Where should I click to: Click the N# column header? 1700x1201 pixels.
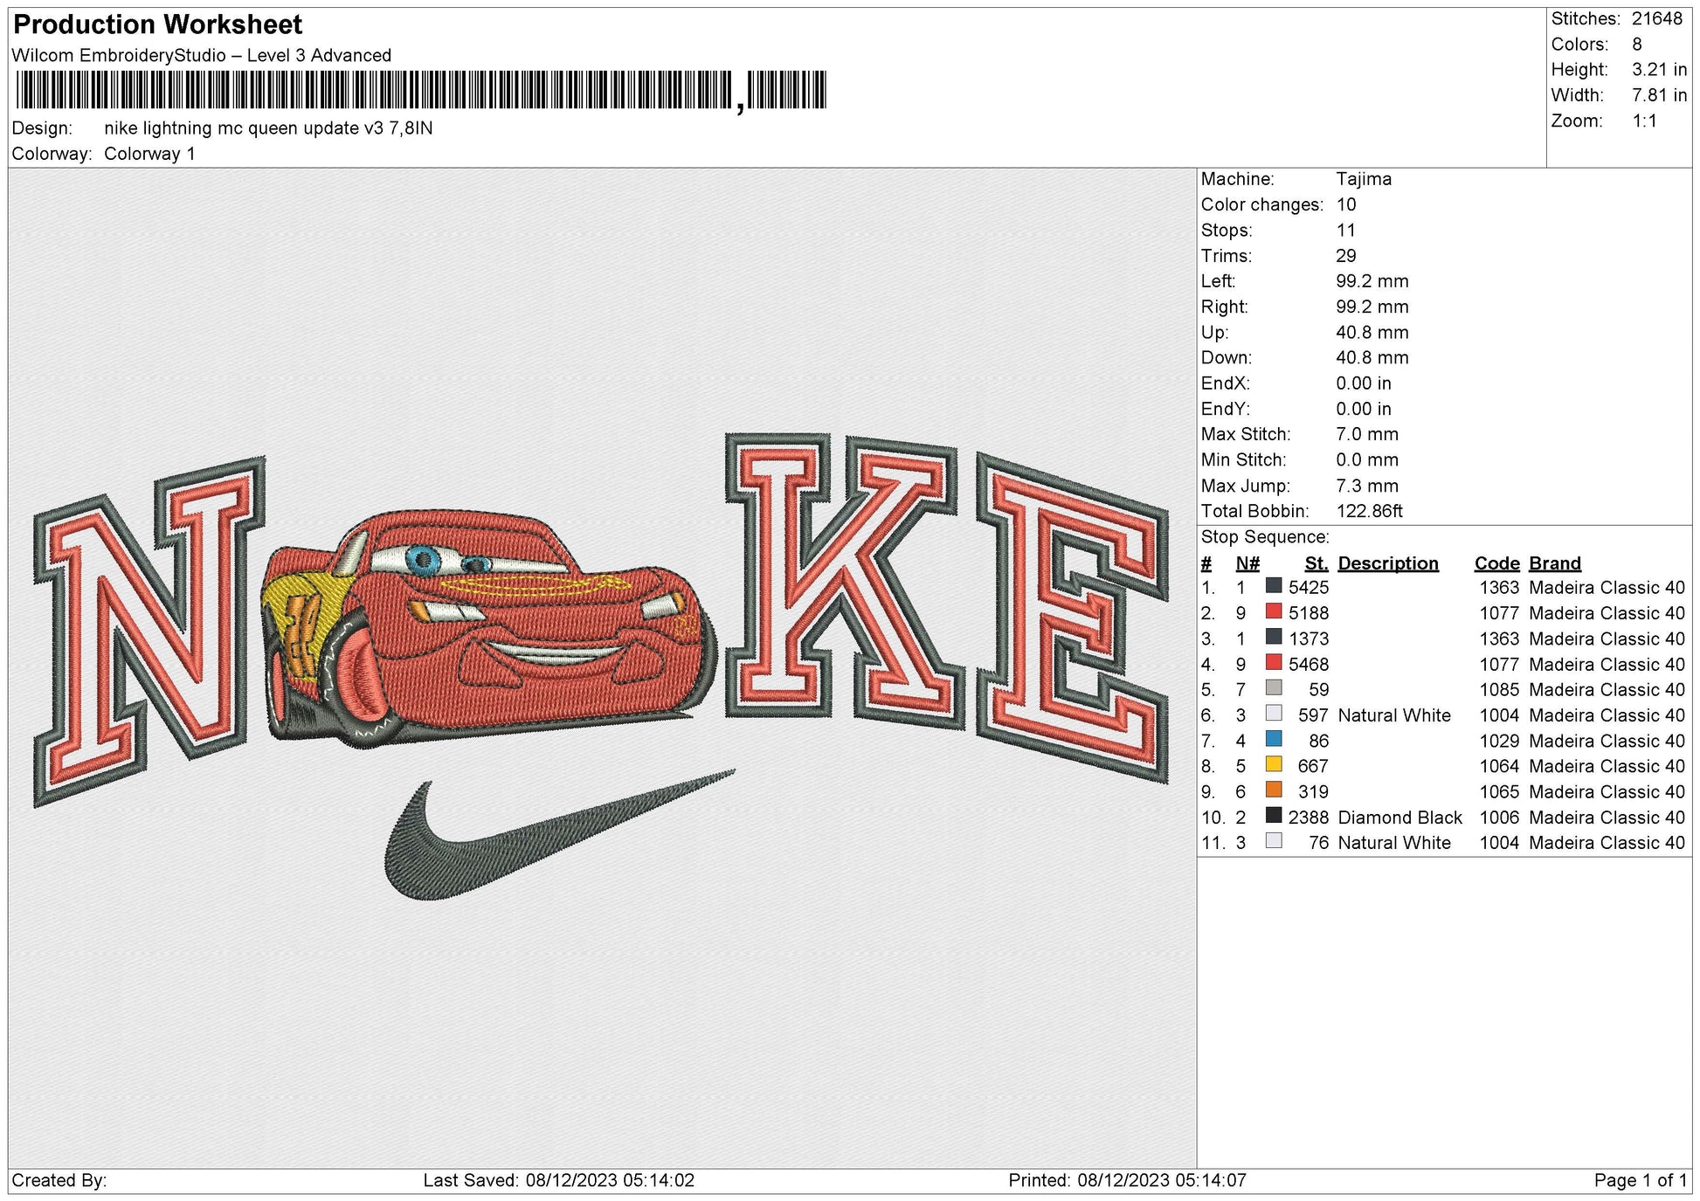coord(1247,563)
